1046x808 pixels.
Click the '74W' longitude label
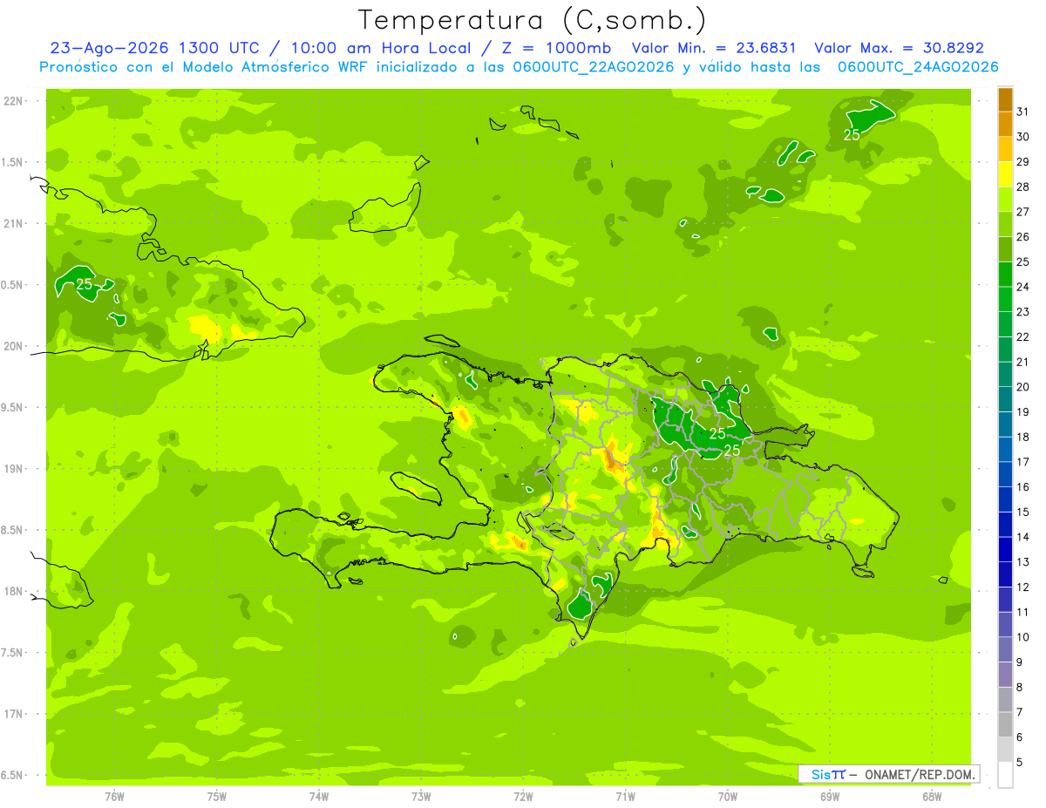(319, 797)
